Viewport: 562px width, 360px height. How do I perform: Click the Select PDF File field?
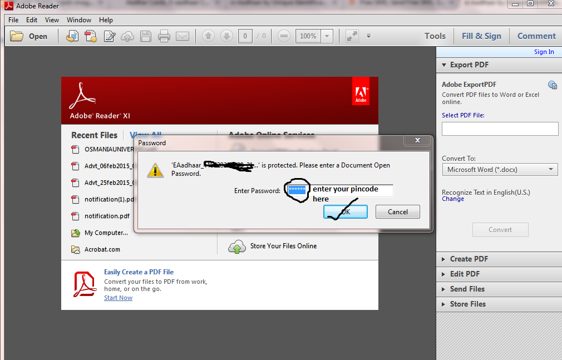500,129
